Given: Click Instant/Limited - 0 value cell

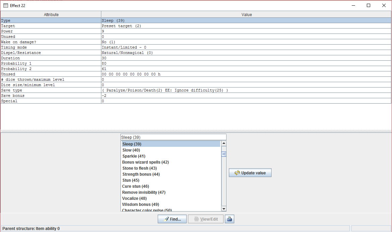Looking at the screenshot, I should [246, 48].
